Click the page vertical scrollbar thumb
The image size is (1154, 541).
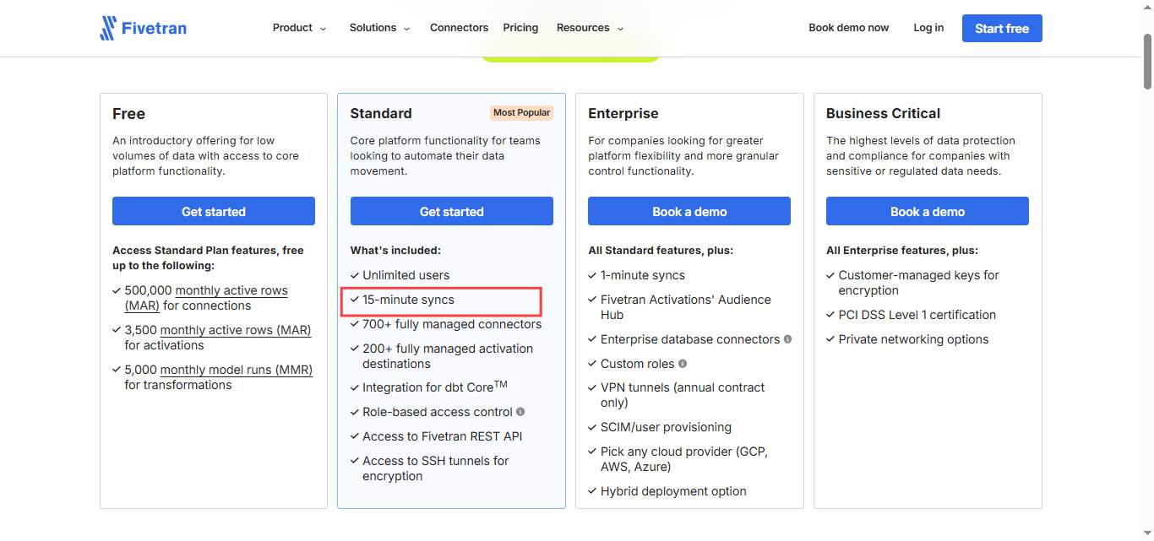1148,61
